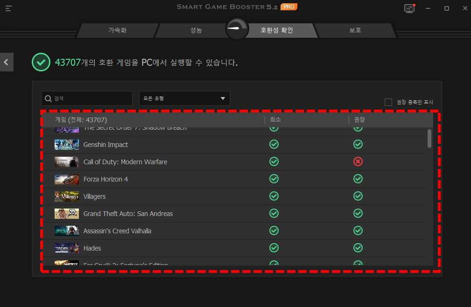
Task: Select the Forza Horizon 4 title
Action: [105, 179]
